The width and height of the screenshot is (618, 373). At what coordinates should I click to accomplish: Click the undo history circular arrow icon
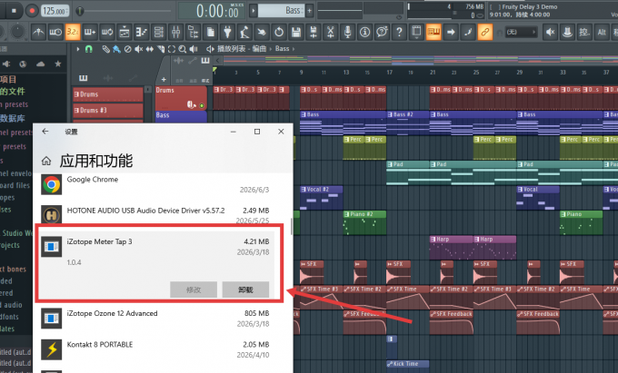tap(279, 33)
